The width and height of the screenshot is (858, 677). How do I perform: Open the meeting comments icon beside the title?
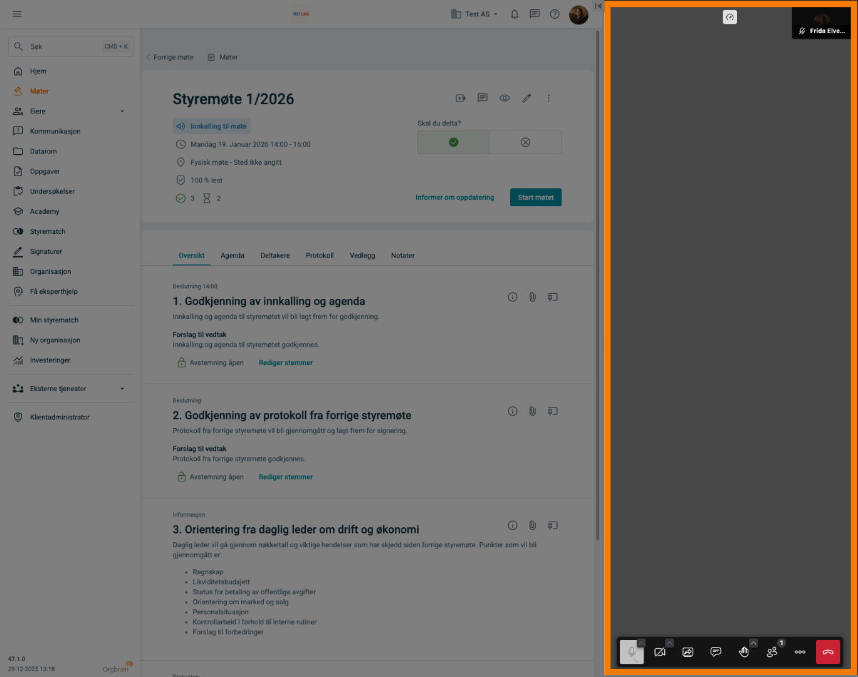(x=483, y=98)
